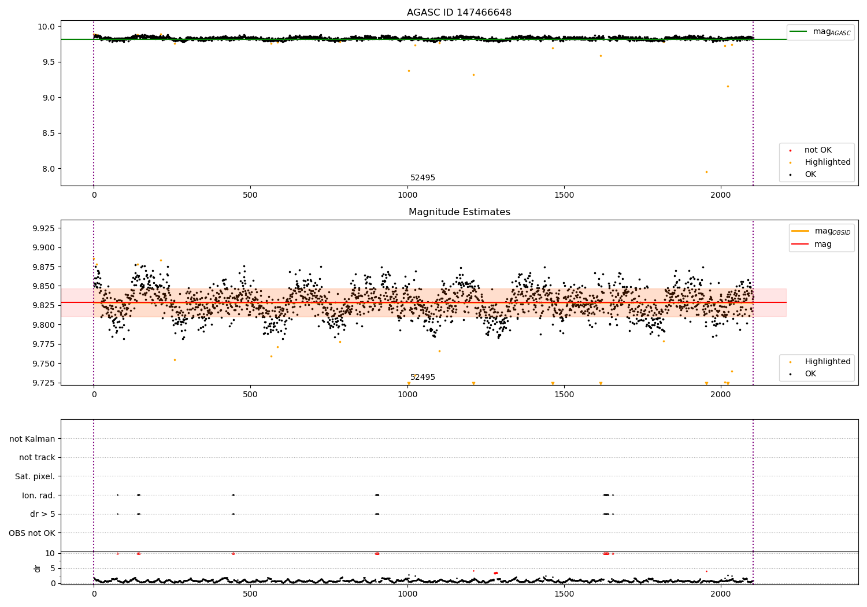Select the 'Magnitude Estimates' subplot title
The image size is (867, 607).
[459, 212]
